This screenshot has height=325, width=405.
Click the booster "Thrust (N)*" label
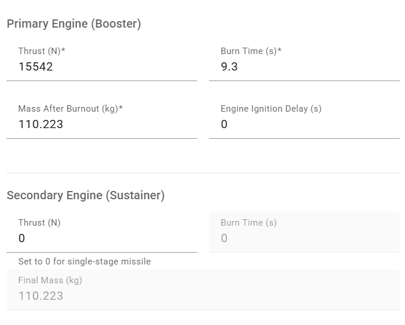(x=42, y=51)
